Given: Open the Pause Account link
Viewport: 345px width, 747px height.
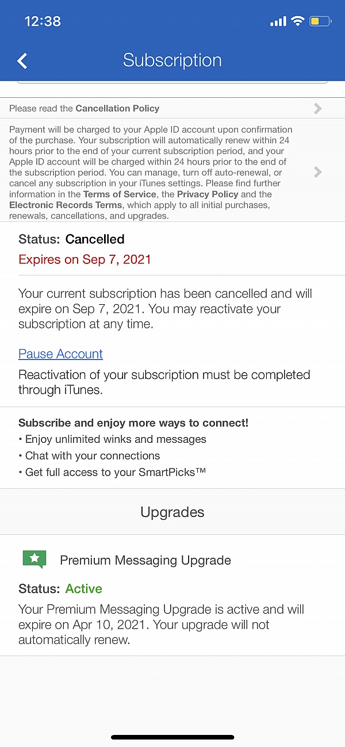Looking at the screenshot, I should pyautogui.click(x=60, y=354).
